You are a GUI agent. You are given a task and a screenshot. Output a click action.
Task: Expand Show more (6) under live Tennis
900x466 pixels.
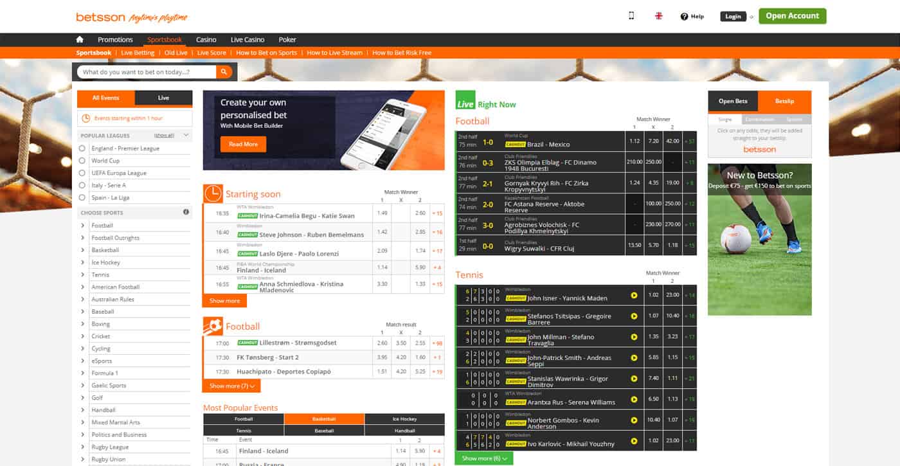[484, 458]
